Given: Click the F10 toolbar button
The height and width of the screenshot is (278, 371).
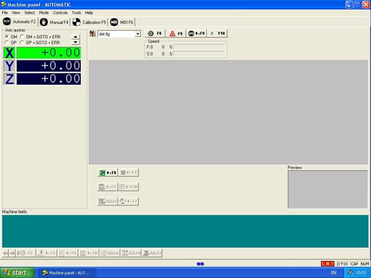Looking at the screenshot, I should (218, 33).
